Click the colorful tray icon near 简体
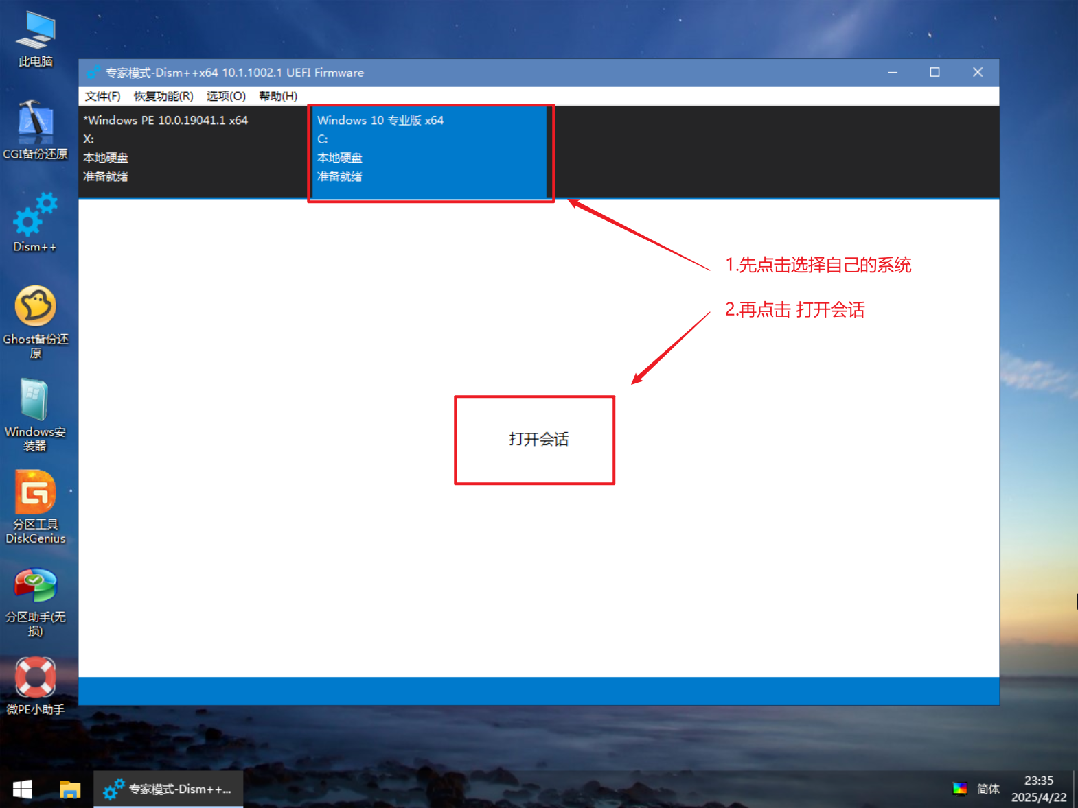This screenshot has width=1078, height=808. pos(960,789)
